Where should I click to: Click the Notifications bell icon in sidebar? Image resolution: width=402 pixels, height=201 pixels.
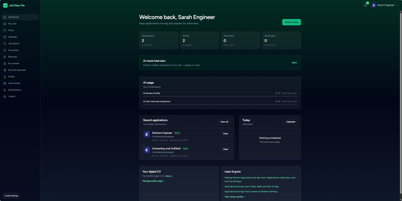[5, 90]
